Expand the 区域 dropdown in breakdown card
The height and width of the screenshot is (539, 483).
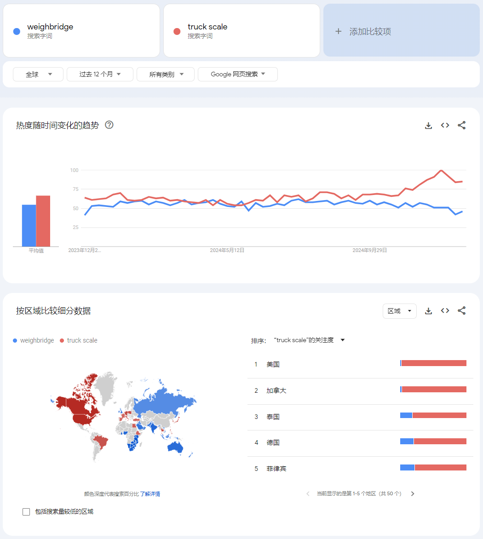(x=399, y=311)
